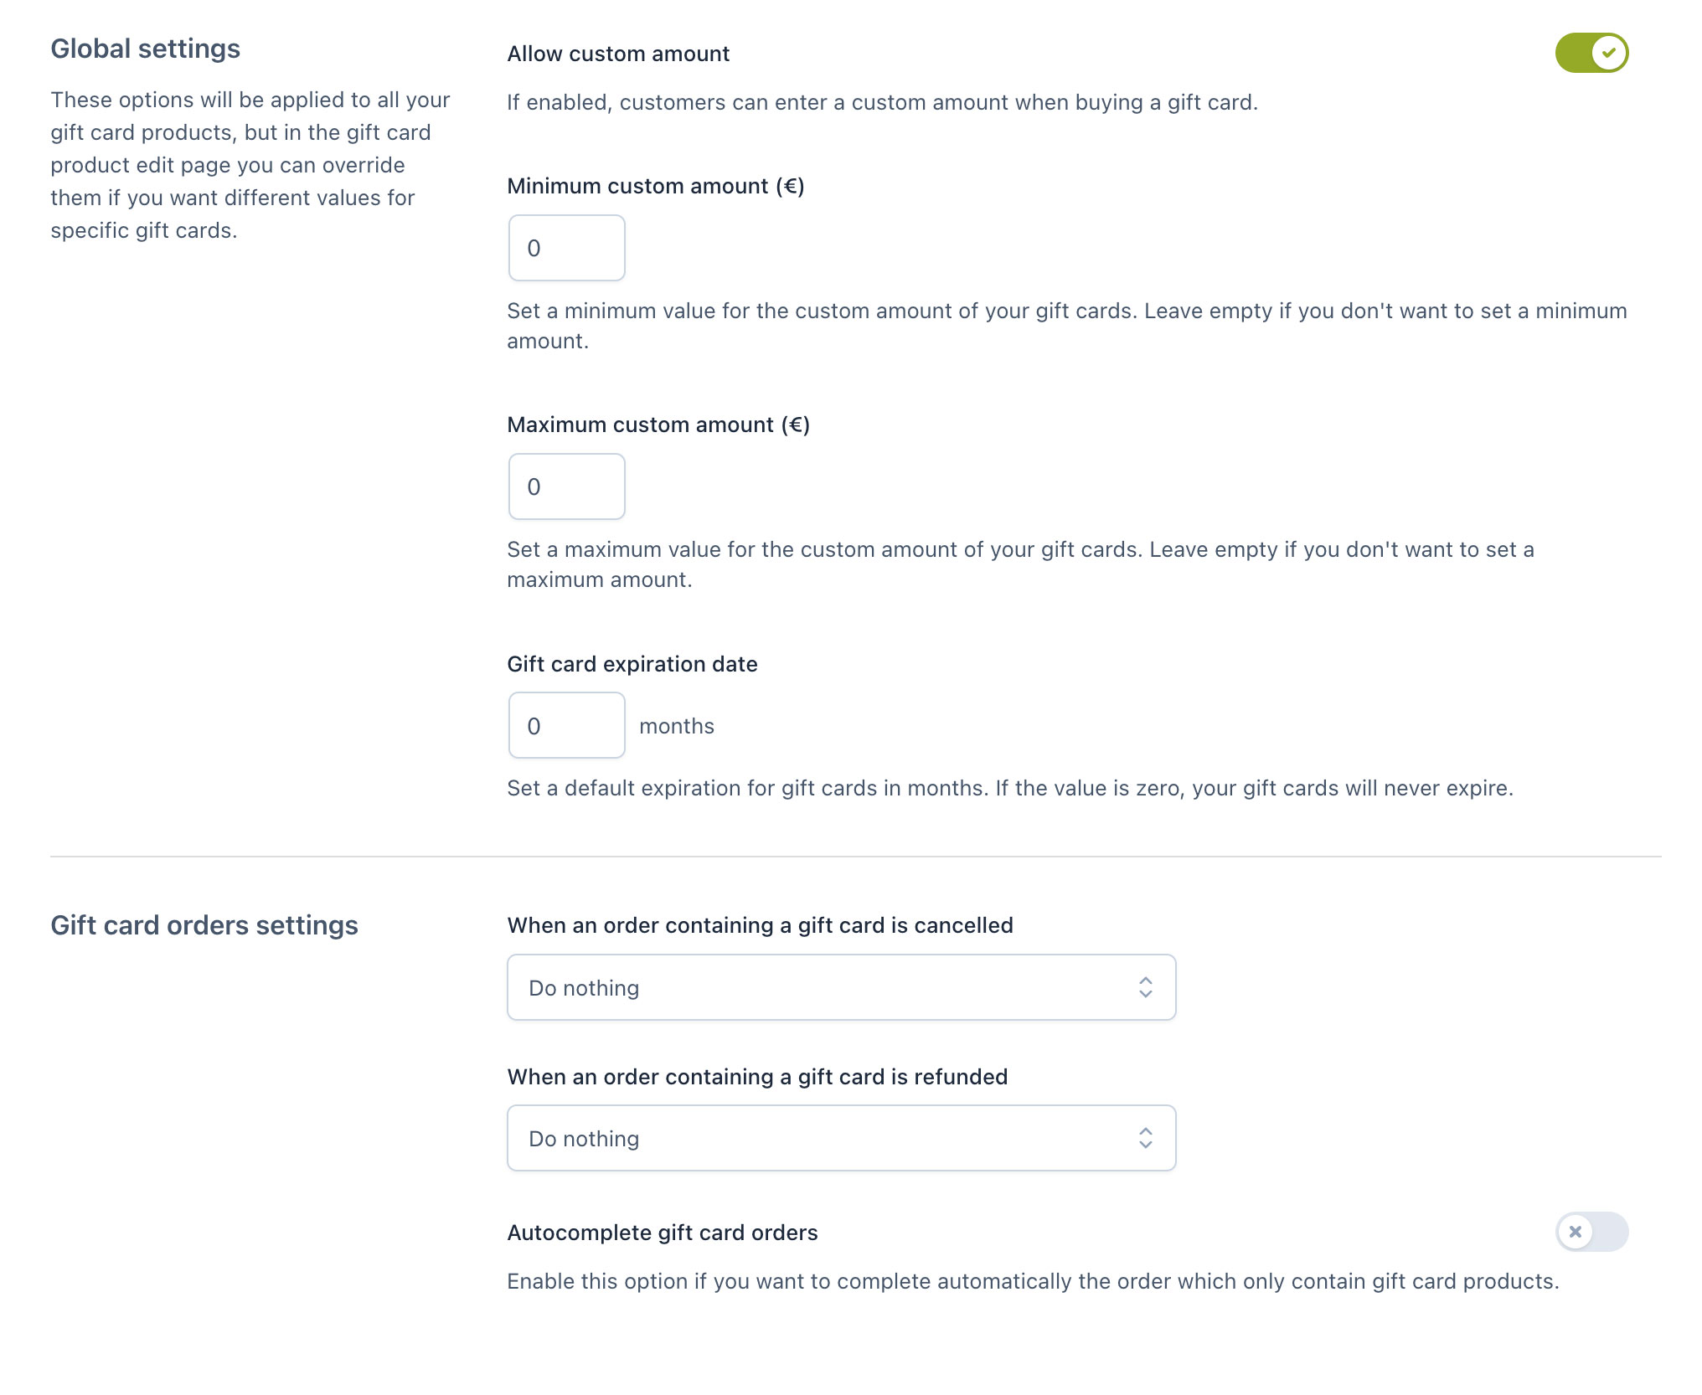Disable the Allow custom amount toggle
1702x1395 pixels.
tap(1591, 53)
